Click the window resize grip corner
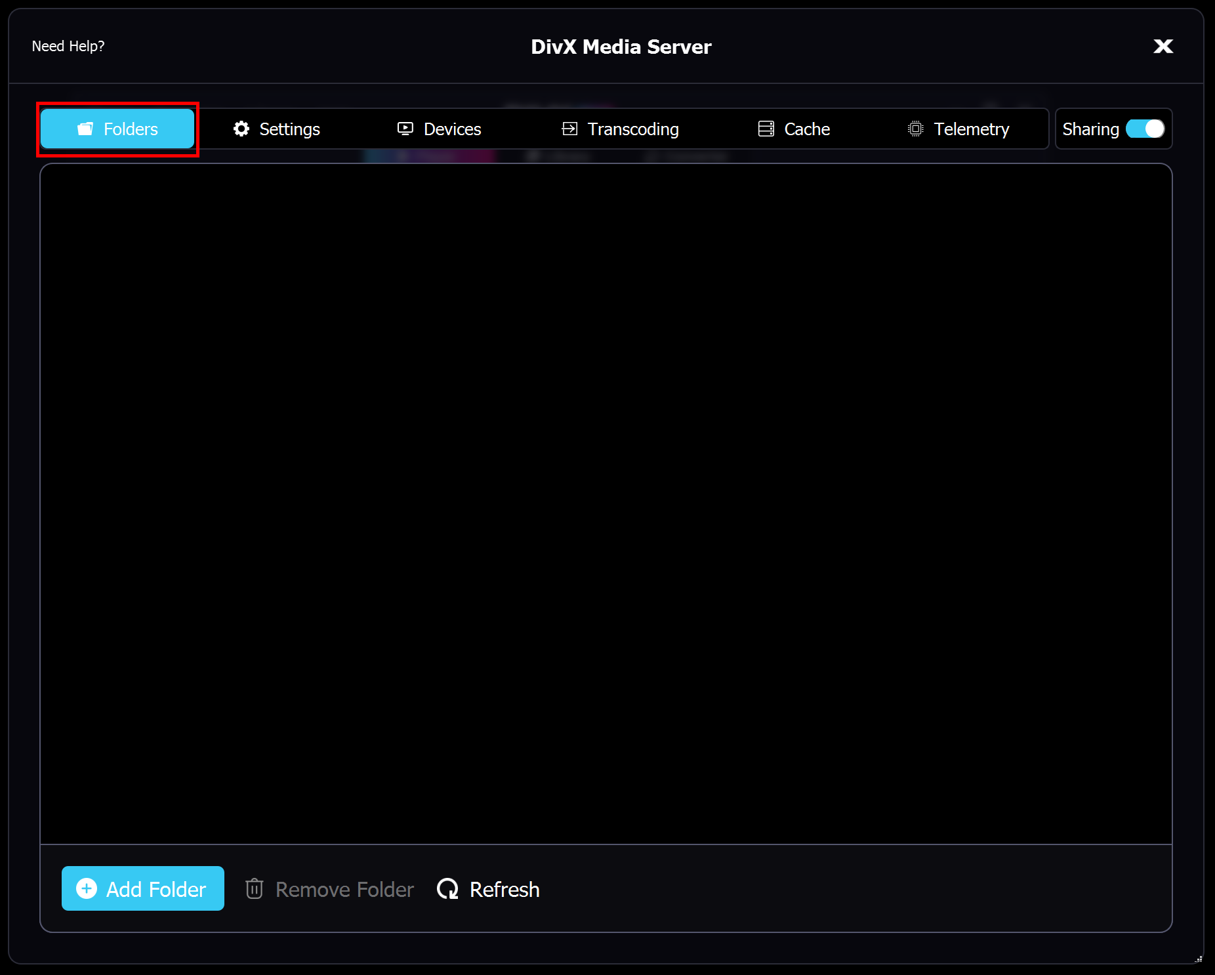The width and height of the screenshot is (1215, 975). point(1198,959)
